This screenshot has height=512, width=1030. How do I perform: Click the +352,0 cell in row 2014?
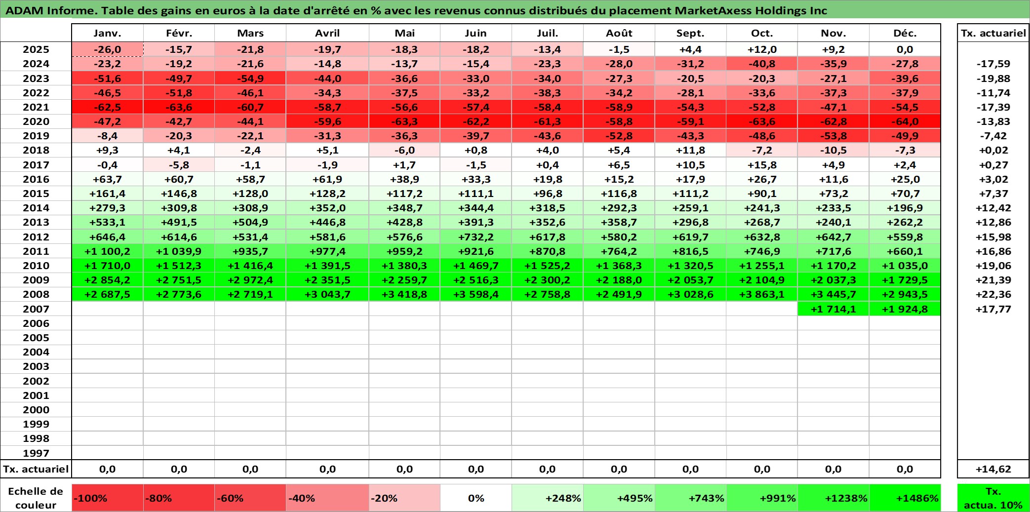327,208
